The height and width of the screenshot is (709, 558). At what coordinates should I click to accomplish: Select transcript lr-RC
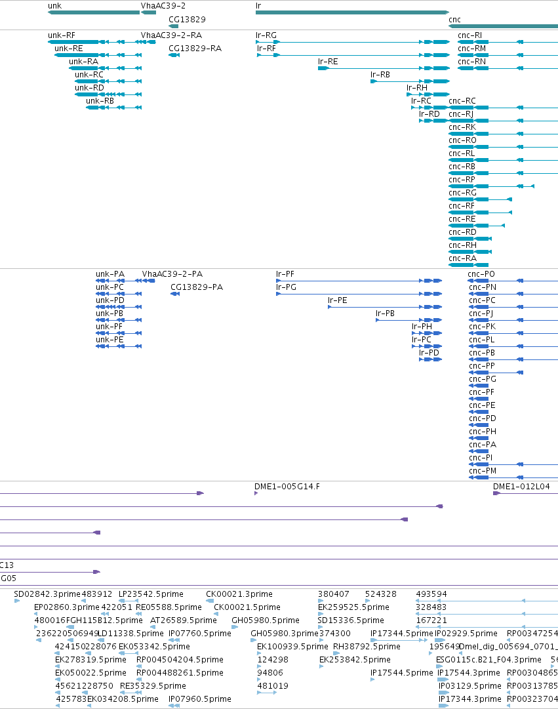pos(430,108)
